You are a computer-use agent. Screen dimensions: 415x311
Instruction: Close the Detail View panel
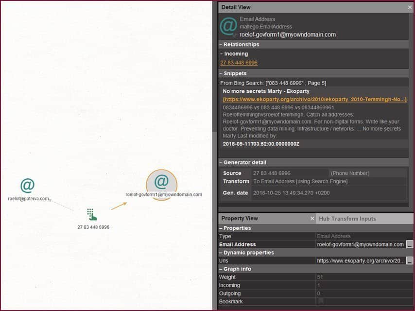pyautogui.click(x=410, y=7)
